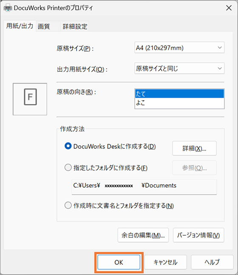Screen dimensions: 238x275
Task: Open the 詳細設定 tab
Action: 75,26
